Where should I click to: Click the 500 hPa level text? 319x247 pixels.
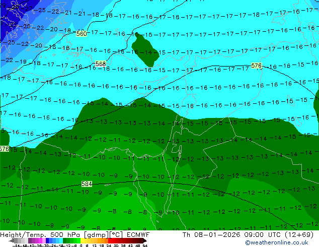pos(66,235)
